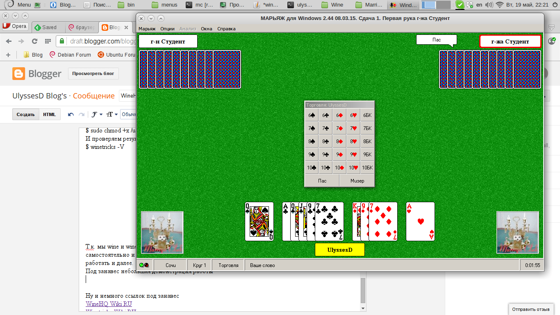The width and height of the screenshot is (560, 315).
Task: Bid 7 hearts in the bidding grid
Action: (353, 128)
